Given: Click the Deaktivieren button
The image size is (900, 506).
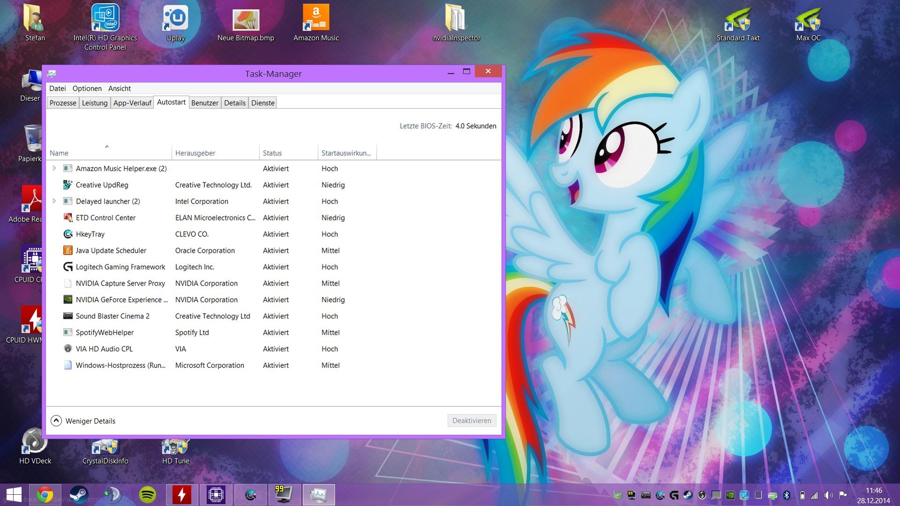Looking at the screenshot, I should click(472, 421).
